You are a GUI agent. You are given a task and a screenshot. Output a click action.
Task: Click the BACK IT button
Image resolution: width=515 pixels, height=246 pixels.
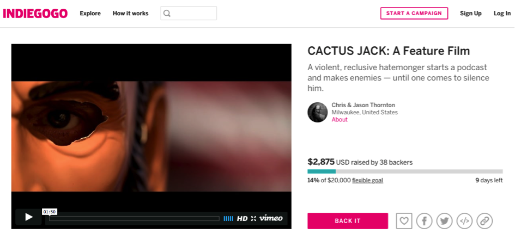pos(348,221)
